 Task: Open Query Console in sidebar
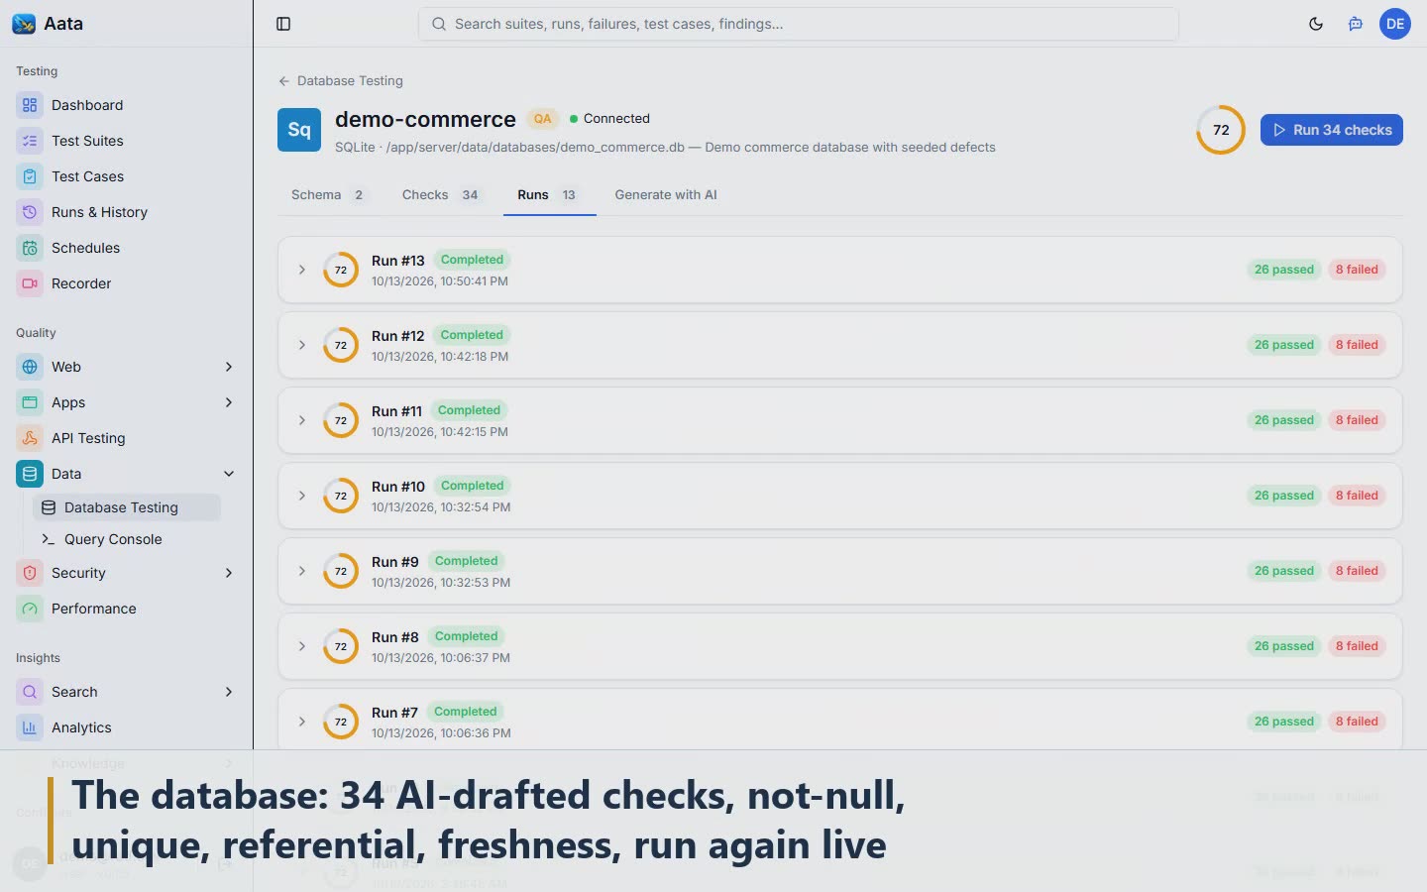pyautogui.click(x=127, y=539)
